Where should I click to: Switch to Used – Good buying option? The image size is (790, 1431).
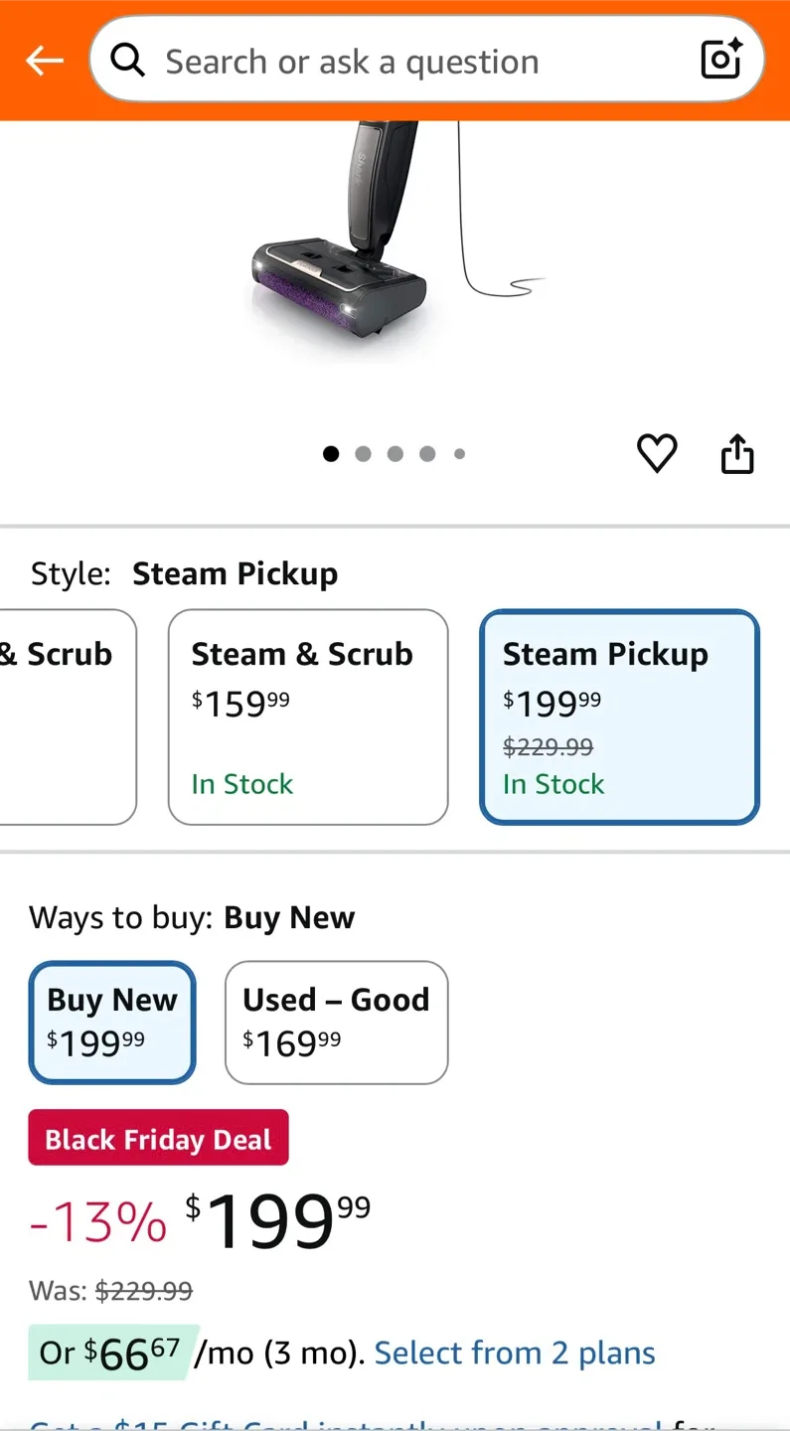point(336,1022)
